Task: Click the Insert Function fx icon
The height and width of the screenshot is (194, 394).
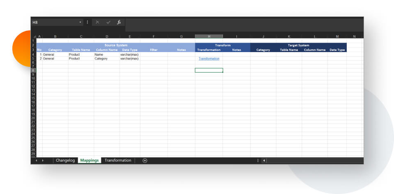Action: pyautogui.click(x=119, y=22)
